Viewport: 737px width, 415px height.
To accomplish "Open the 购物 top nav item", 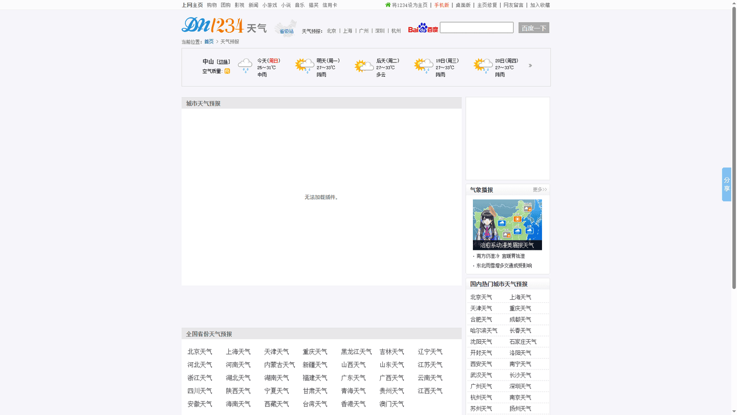I will pyautogui.click(x=212, y=5).
